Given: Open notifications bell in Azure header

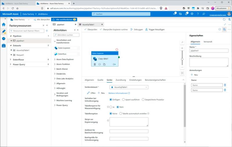Looking at the screenshot, I should coord(186,14).
